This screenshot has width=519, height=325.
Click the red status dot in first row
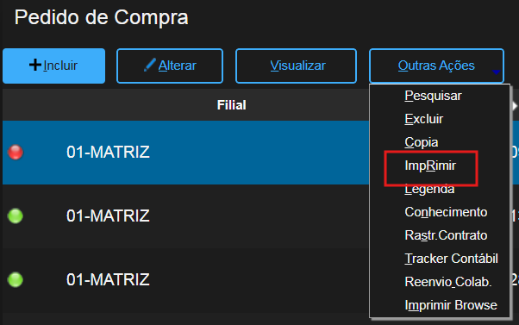(16, 153)
